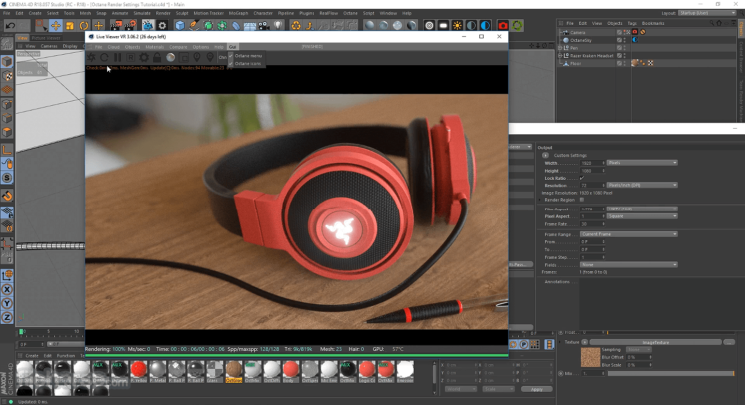This screenshot has width=745, height=405.
Task: Open the Pixel Aspect Square dropdown
Action: pos(642,216)
